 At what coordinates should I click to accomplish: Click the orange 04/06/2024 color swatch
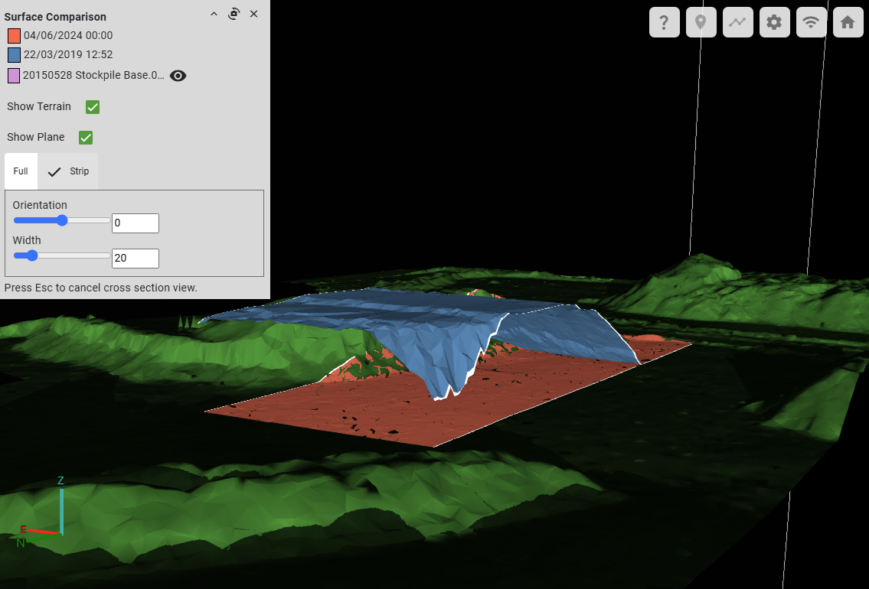click(14, 36)
